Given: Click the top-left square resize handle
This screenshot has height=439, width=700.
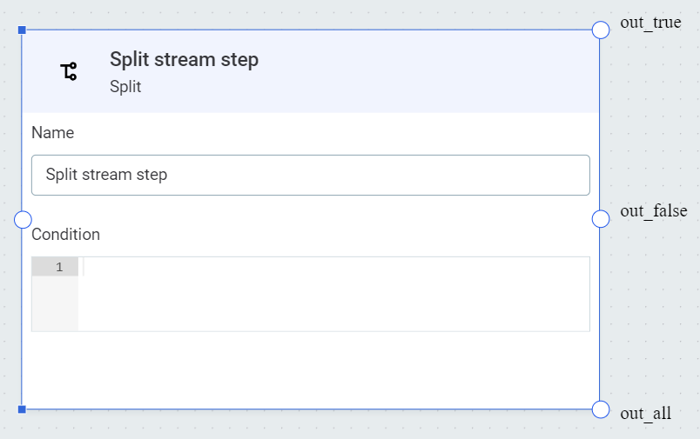Looking at the screenshot, I should tap(22, 30).
